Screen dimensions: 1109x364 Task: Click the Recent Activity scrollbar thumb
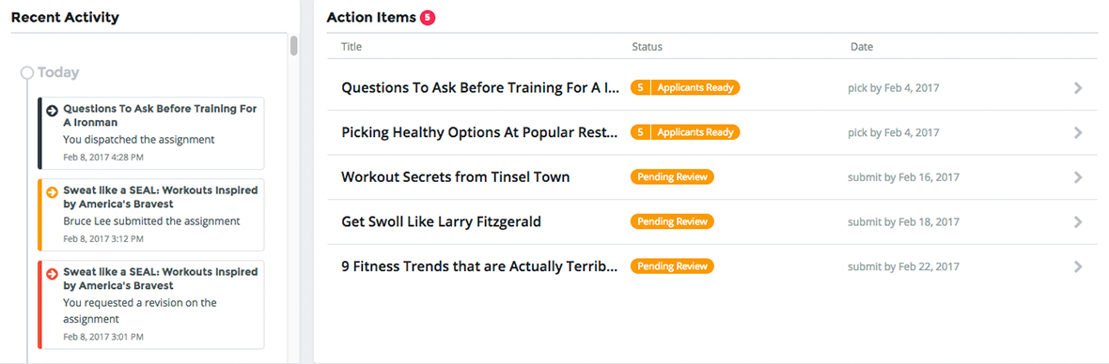pyautogui.click(x=294, y=46)
